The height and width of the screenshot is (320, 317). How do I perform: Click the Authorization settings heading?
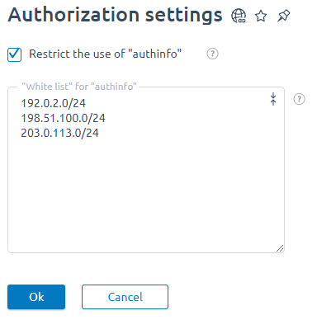[x=115, y=15]
